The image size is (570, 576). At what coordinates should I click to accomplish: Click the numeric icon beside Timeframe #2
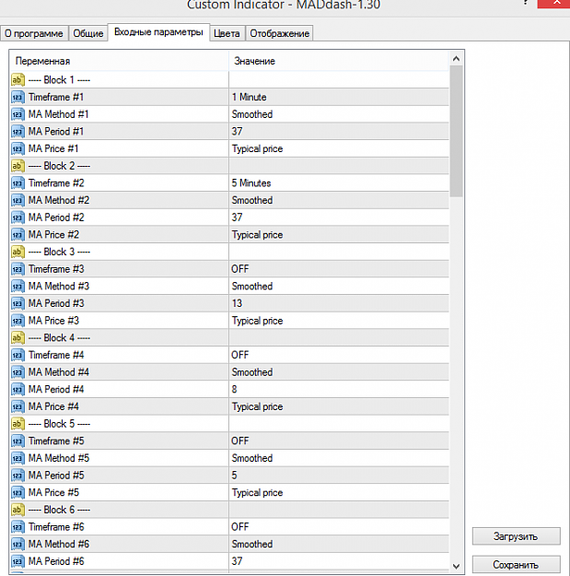click(17, 183)
